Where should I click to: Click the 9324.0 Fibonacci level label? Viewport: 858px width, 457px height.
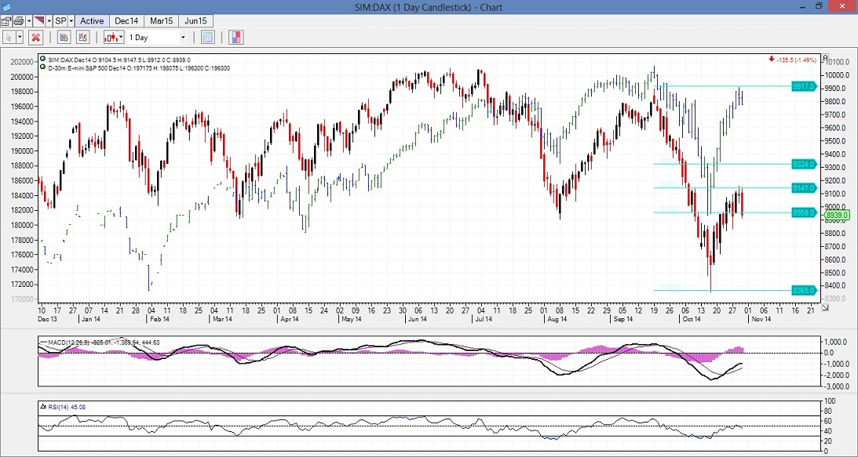coord(804,164)
